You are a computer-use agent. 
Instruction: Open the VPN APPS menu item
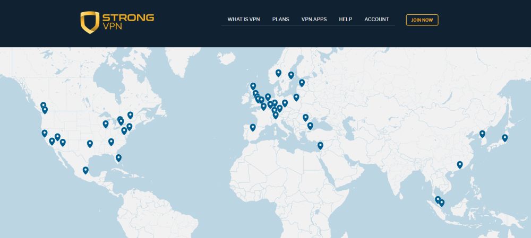tap(314, 19)
